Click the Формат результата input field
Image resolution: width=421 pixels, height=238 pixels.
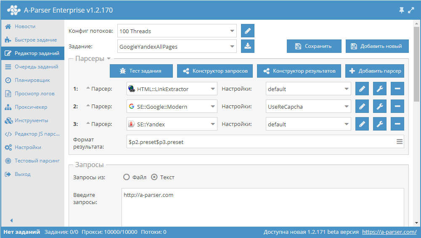[x=265, y=142]
